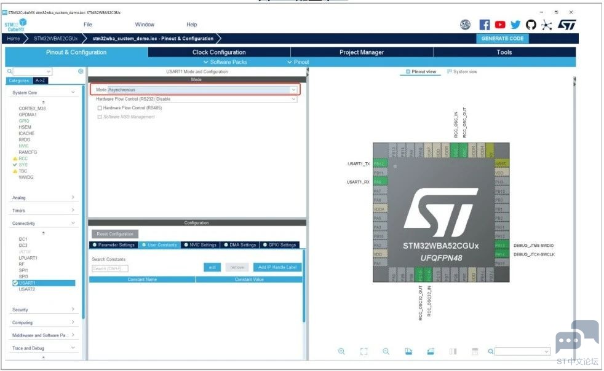Click the PB11 pin on the chip

click(380, 173)
